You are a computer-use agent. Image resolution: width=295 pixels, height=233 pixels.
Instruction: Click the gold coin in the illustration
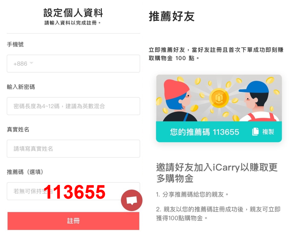point(219,98)
